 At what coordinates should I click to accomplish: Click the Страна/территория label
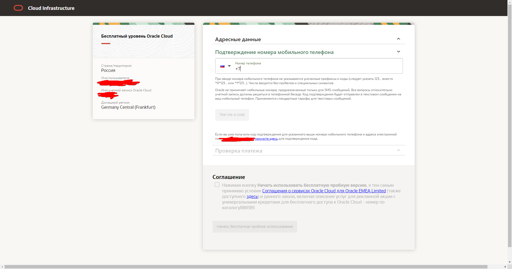(x=116, y=66)
